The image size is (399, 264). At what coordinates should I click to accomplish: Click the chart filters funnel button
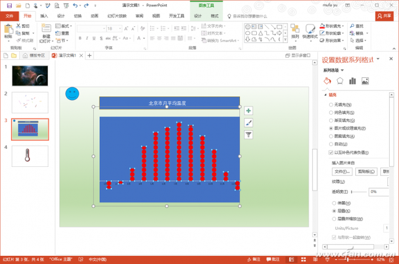[249, 134]
